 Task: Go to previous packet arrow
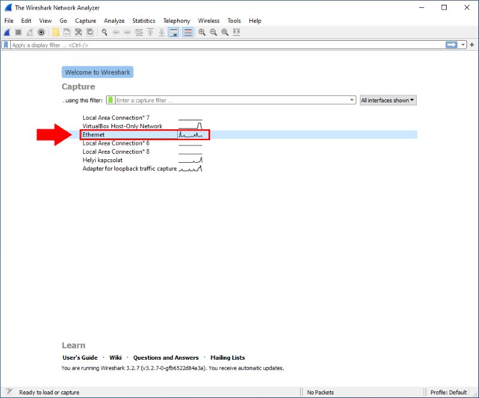pos(116,32)
